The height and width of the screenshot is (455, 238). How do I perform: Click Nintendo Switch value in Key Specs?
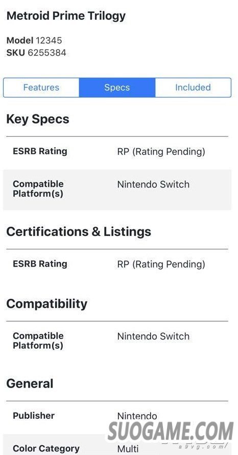tap(153, 184)
